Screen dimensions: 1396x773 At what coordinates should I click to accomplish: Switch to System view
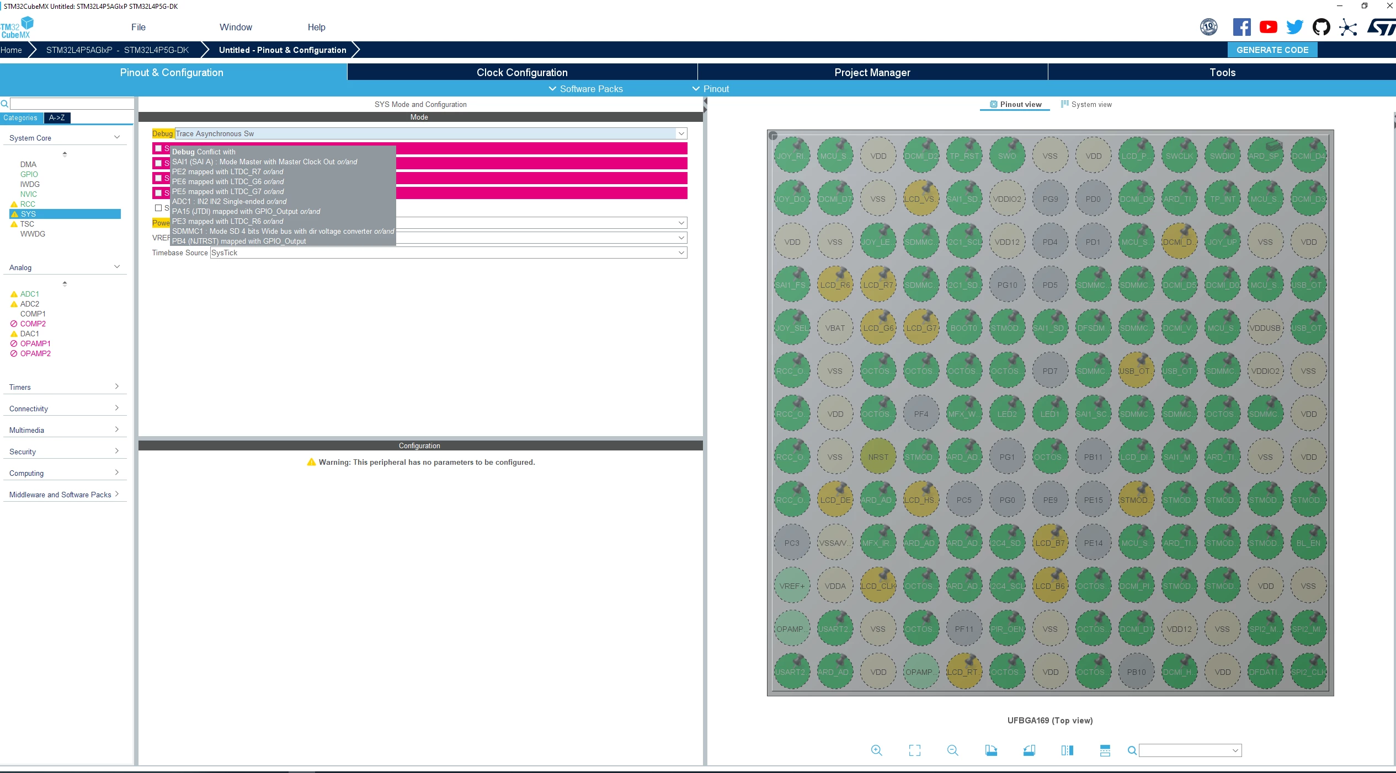click(x=1086, y=104)
